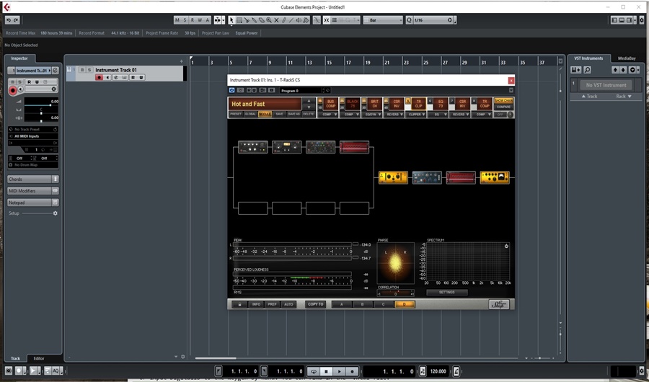Click the SETTINGS button under spectrum
649x382 pixels.
tap(447, 292)
